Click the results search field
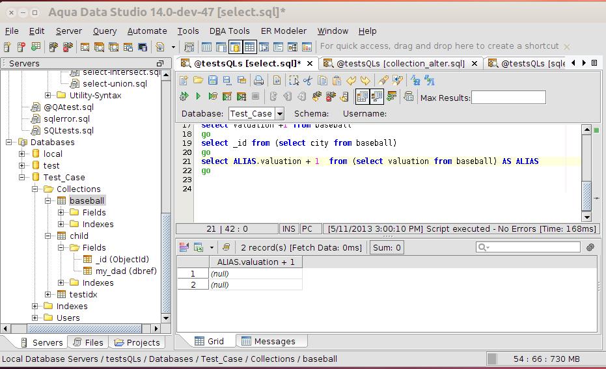This screenshot has height=369, width=606. coord(528,247)
